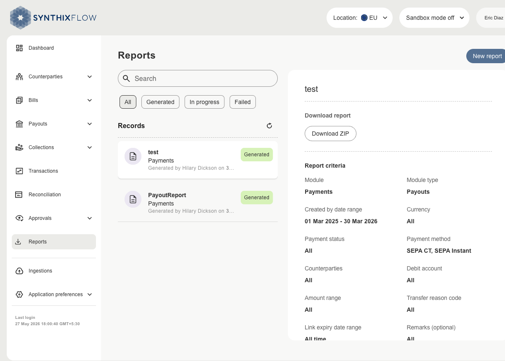
Task: Click the Reports page heading
Action: coord(137,56)
